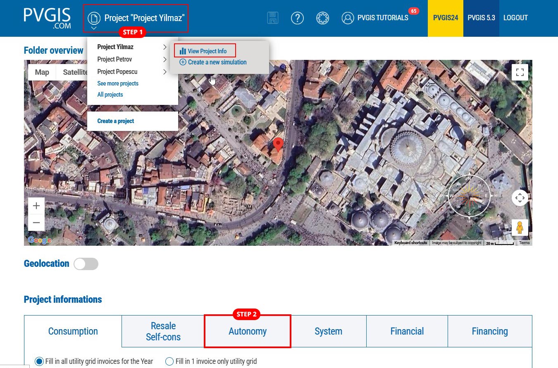Expand the Project Yilmaz header dropdown
The image size is (558, 368).
tap(136, 18)
